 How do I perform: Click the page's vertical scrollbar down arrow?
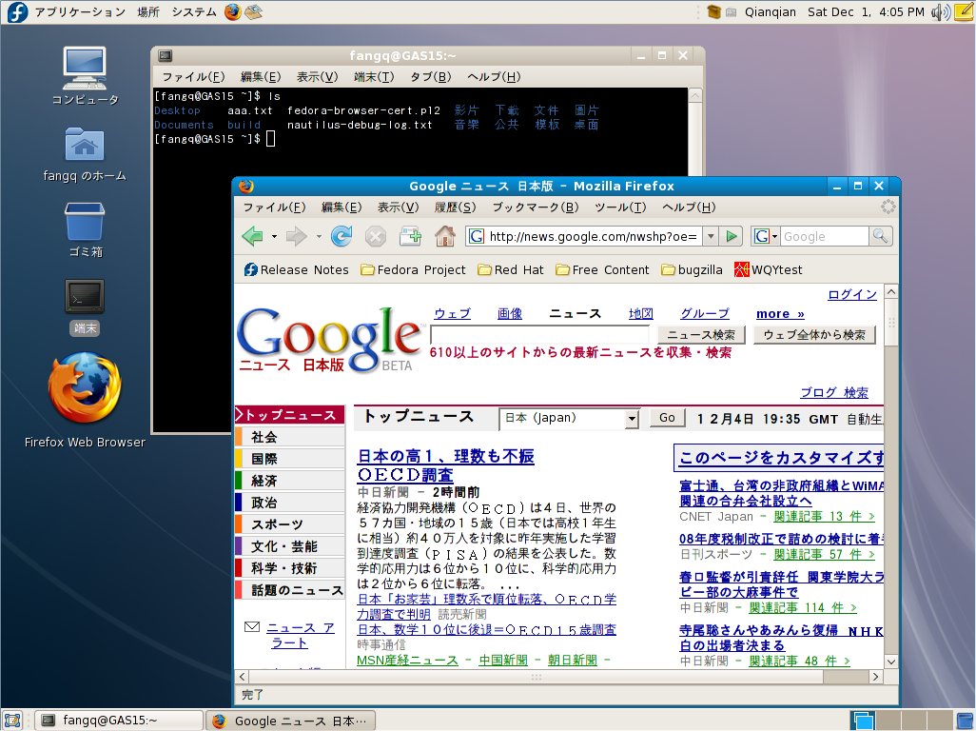[x=890, y=662]
